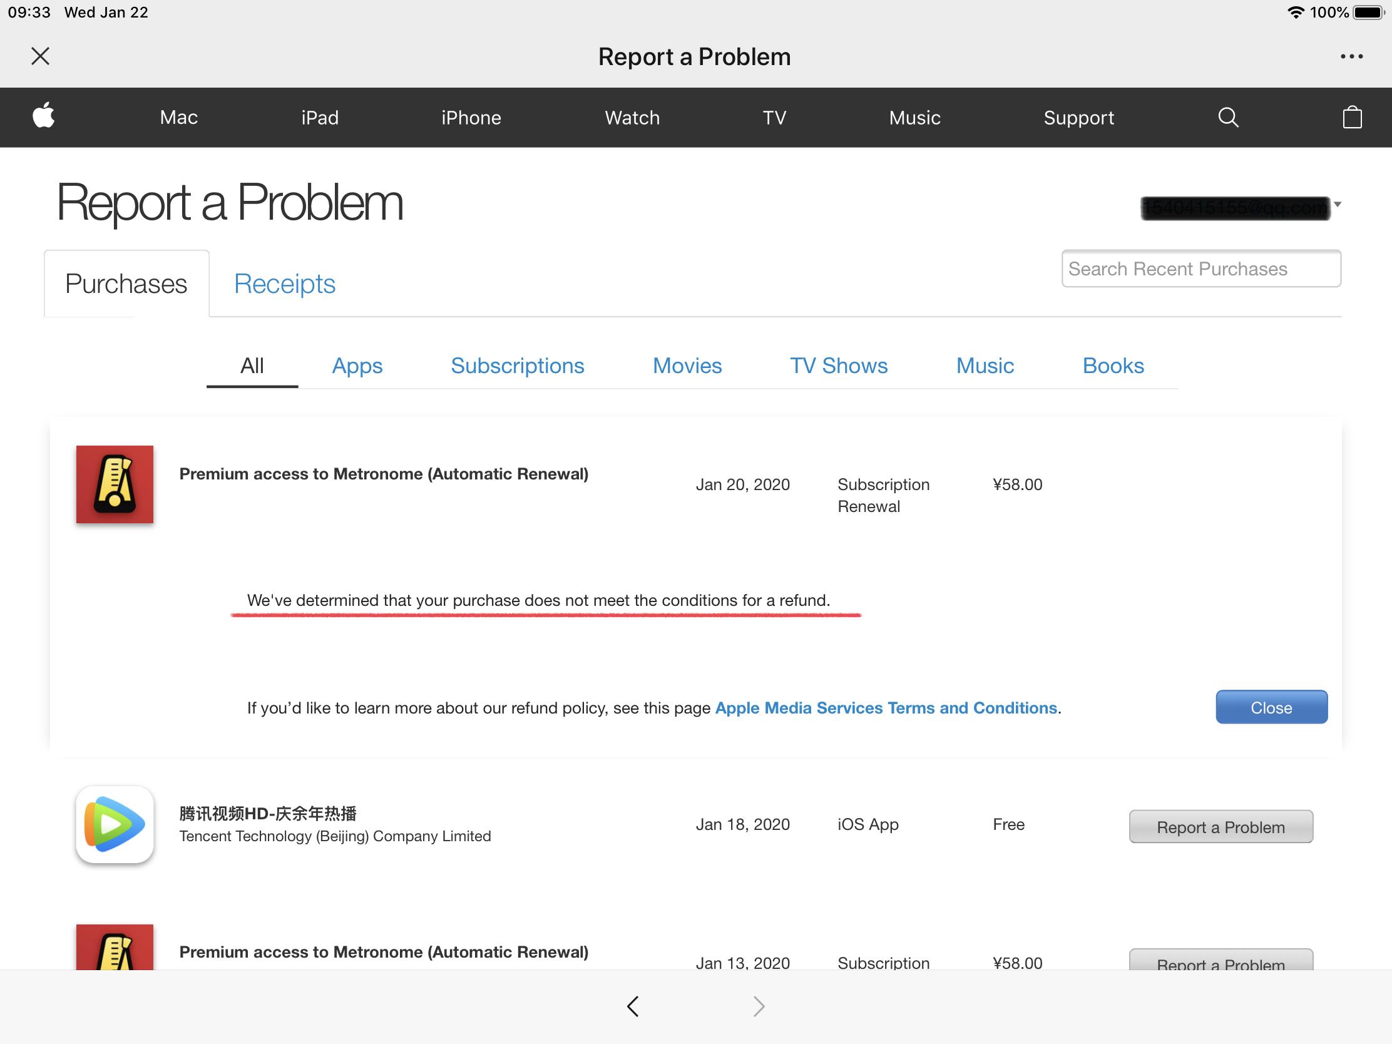The width and height of the screenshot is (1392, 1044).
Task: Click the shopping bag icon in navbar
Action: click(1351, 117)
